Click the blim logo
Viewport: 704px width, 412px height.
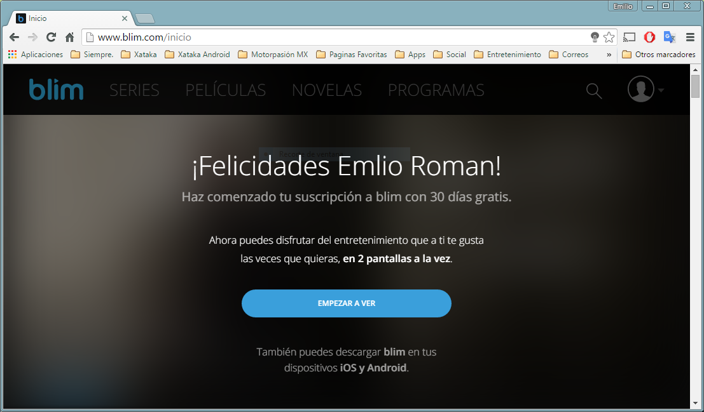point(56,89)
